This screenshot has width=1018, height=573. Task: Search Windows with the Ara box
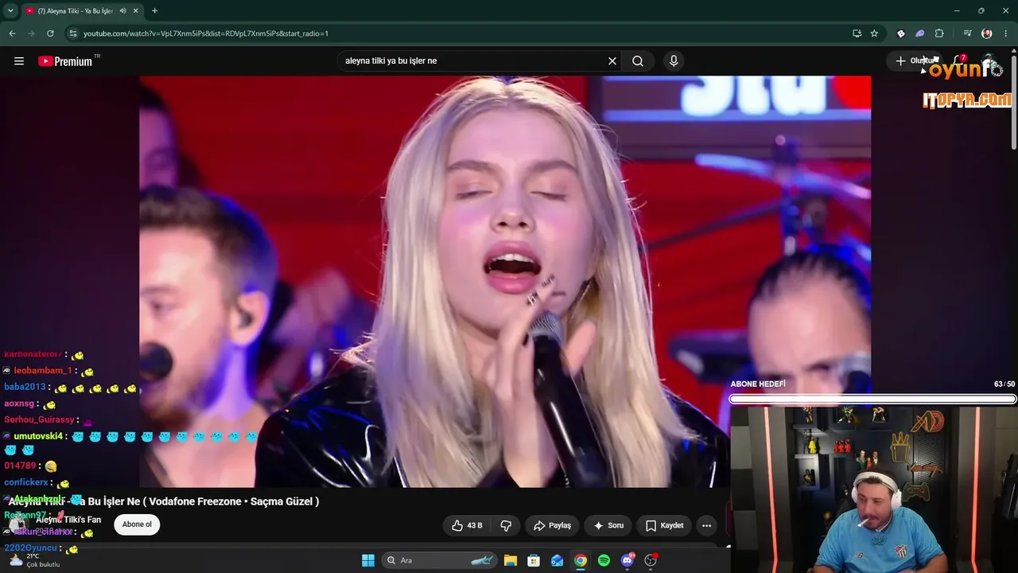pos(438,560)
